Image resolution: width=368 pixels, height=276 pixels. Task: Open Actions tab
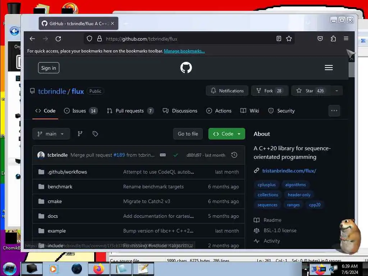click(x=219, y=111)
